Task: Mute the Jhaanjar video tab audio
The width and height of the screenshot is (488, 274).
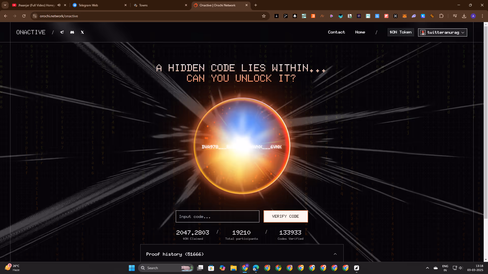Action: pos(59,5)
